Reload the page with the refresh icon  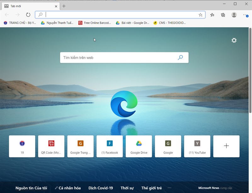click(x=28, y=15)
